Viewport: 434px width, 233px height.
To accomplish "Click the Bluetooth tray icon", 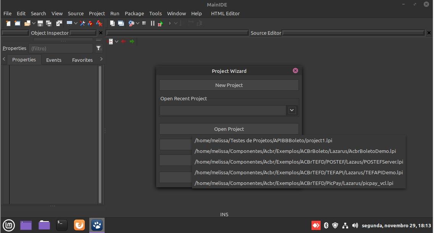I will 326,225.
